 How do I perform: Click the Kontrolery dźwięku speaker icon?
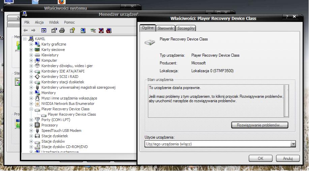pos(37,66)
